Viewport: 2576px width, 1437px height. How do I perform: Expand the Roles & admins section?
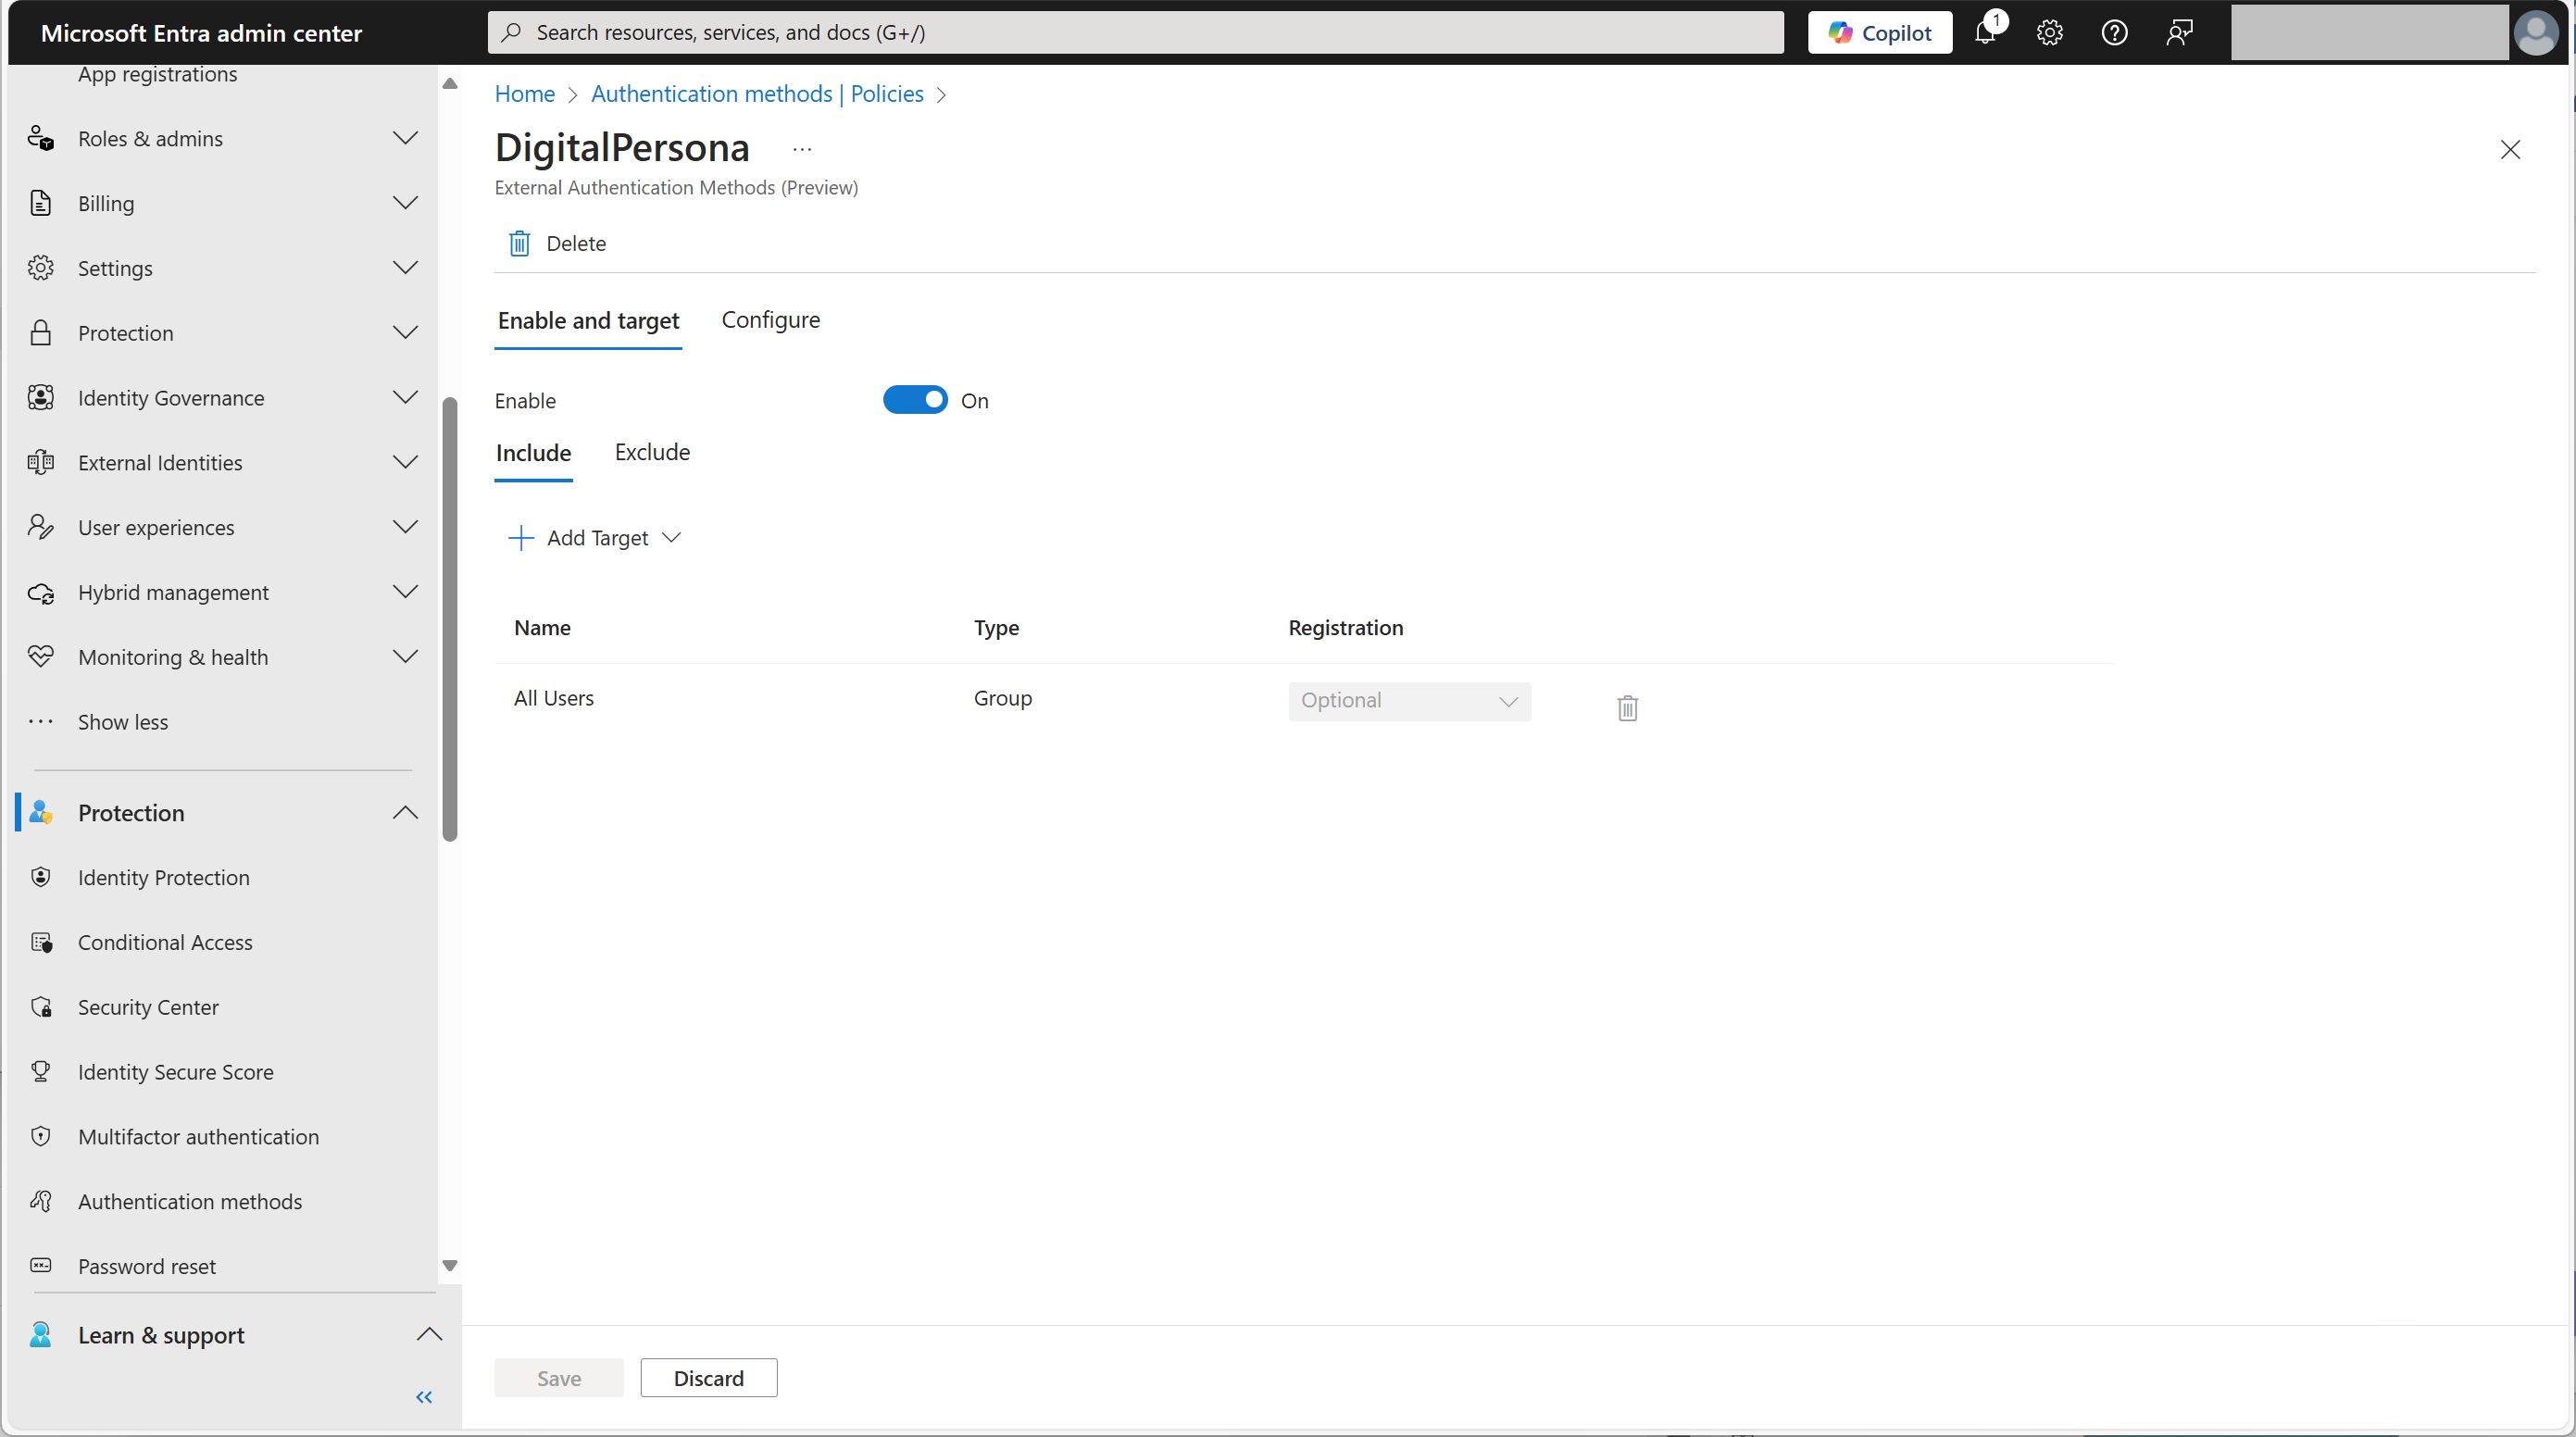[x=404, y=138]
